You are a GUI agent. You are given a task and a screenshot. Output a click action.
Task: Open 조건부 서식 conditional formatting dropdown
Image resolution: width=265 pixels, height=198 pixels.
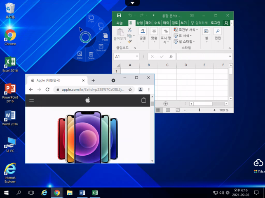point(186,30)
